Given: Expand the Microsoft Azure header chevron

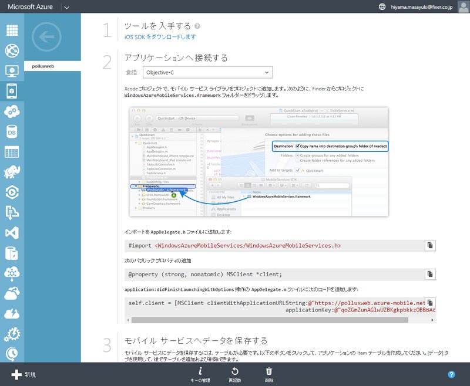Looking at the screenshot, I should pyautogui.click(x=66, y=7).
